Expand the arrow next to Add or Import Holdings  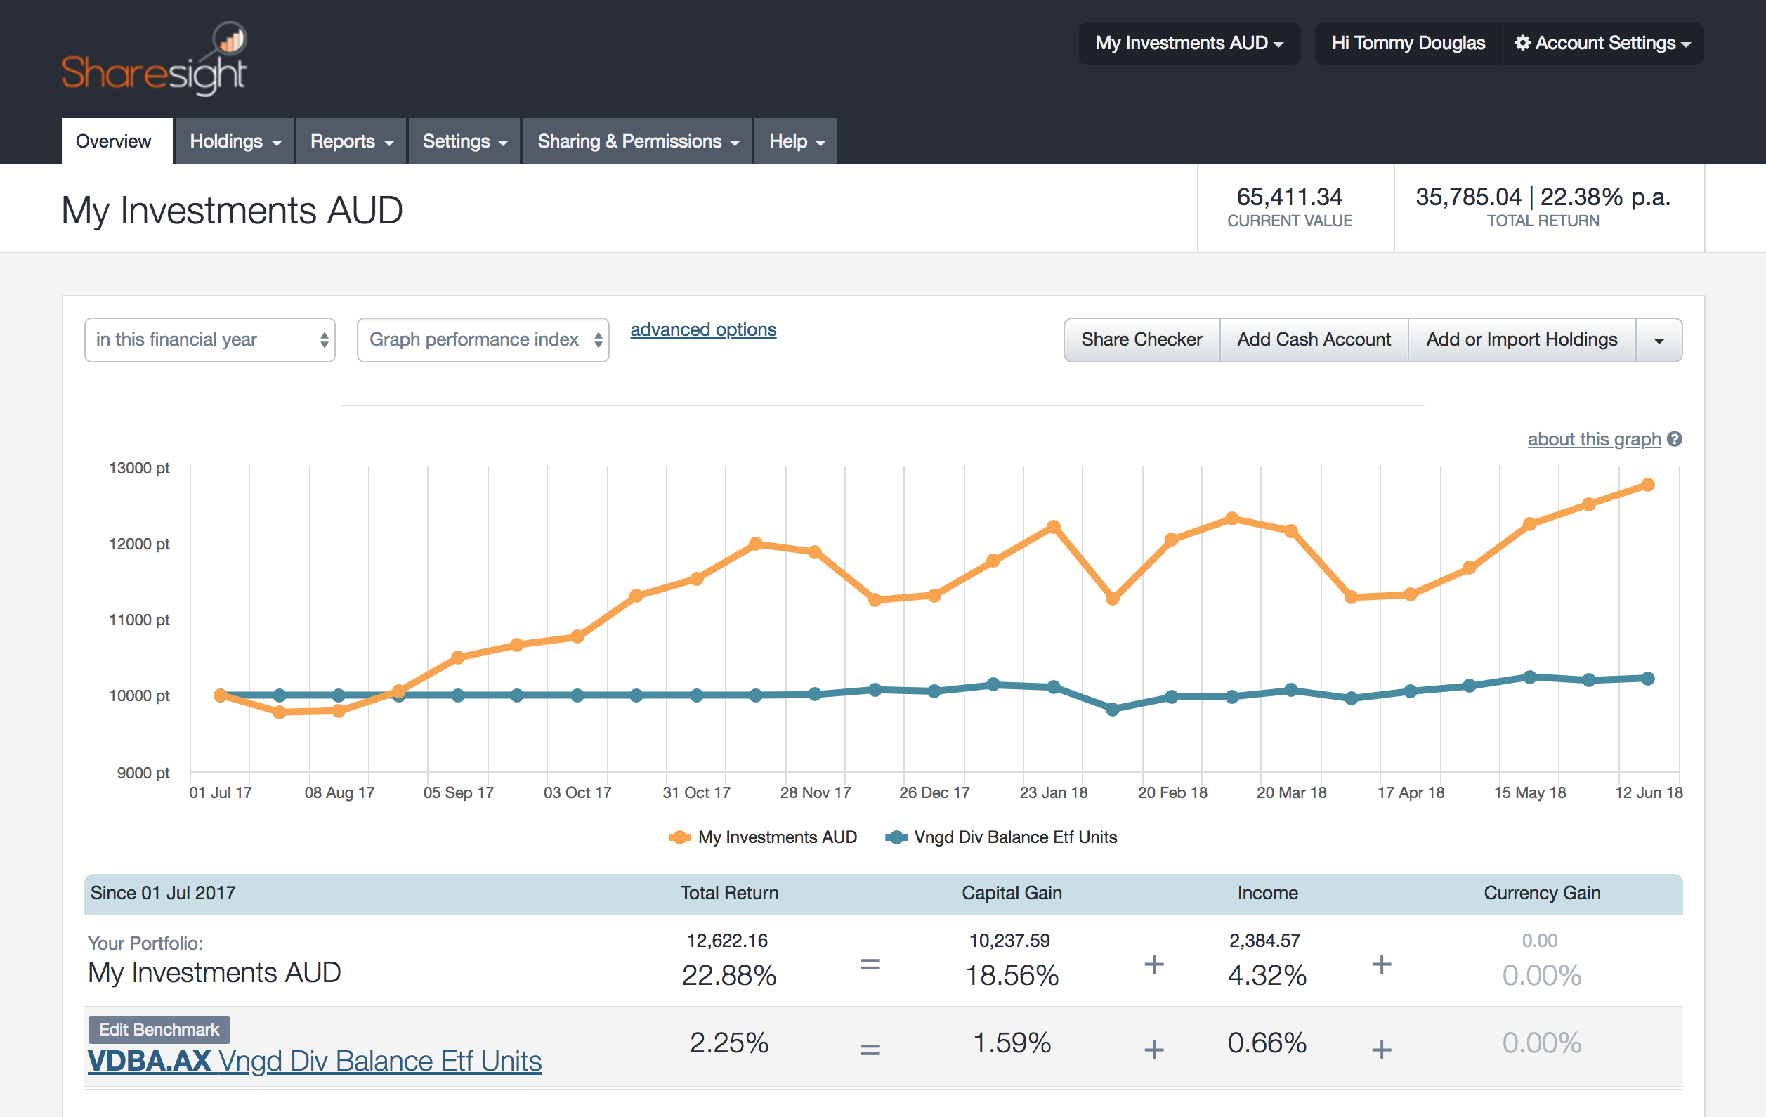pyautogui.click(x=1660, y=339)
